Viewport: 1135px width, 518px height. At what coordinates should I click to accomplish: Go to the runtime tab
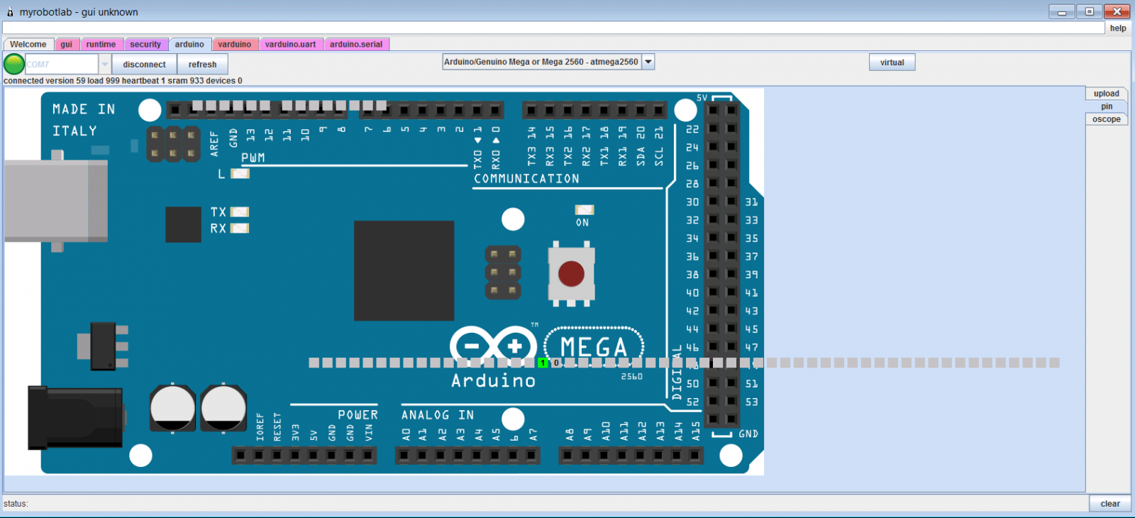(x=101, y=44)
